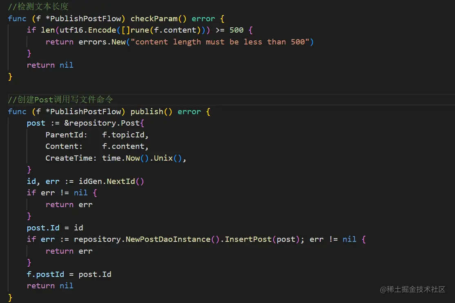This screenshot has height=303, width=455.
Task: Click the final 'return nil' in publish
Action: point(50,286)
